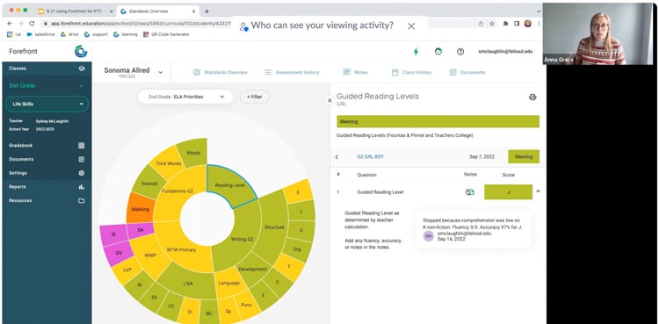The image size is (659, 324).
Task: Open the G2 GRL BOY assessment link
Action: [x=370, y=157]
